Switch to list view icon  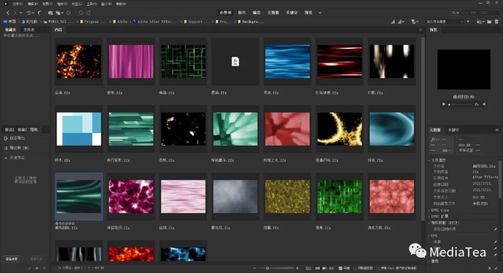tap(332, 268)
